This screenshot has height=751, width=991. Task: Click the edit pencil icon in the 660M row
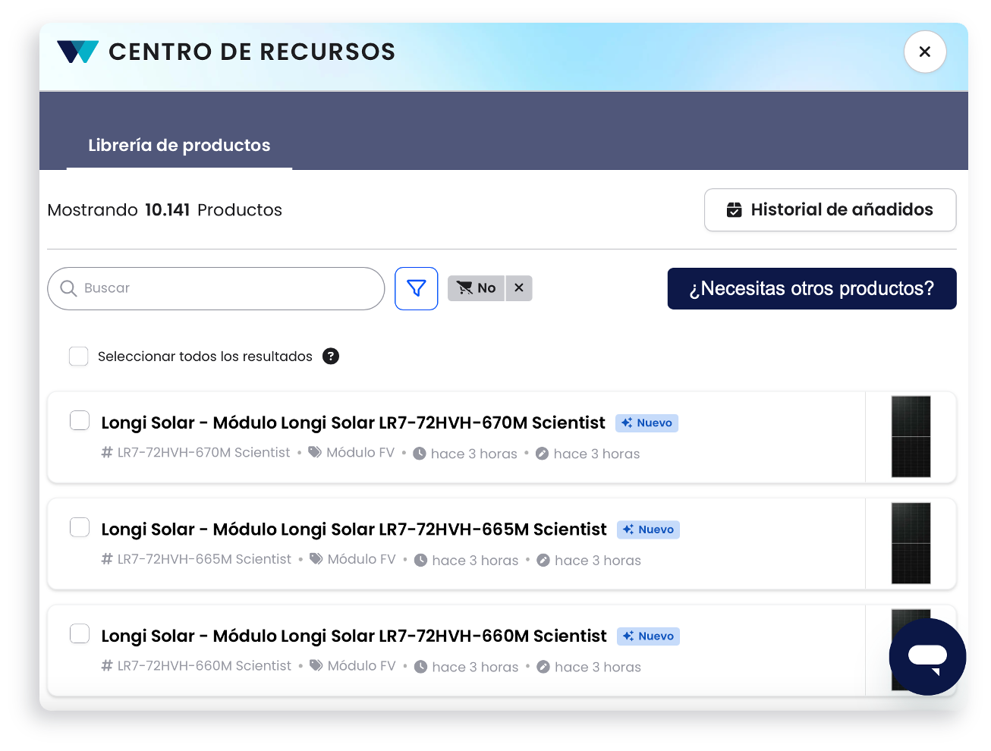click(x=543, y=667)
